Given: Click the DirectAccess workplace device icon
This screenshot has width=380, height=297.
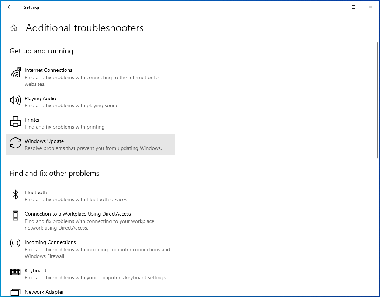Looking at the screenshot, I should click(15, 216).
